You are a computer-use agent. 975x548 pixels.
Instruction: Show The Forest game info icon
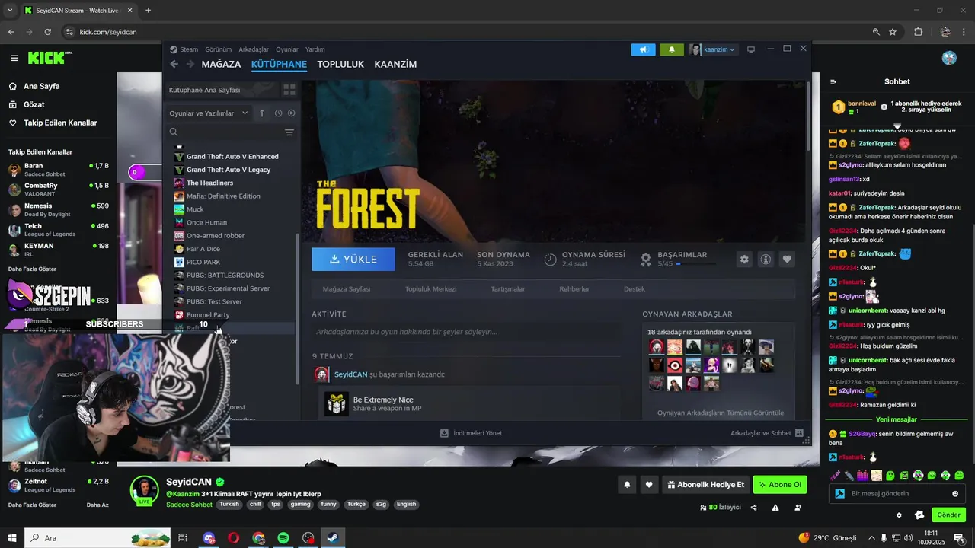(766, 259)
